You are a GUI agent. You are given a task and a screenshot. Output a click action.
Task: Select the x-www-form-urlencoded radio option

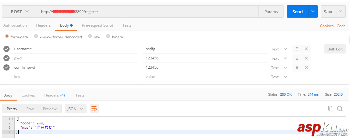(36, 37)
